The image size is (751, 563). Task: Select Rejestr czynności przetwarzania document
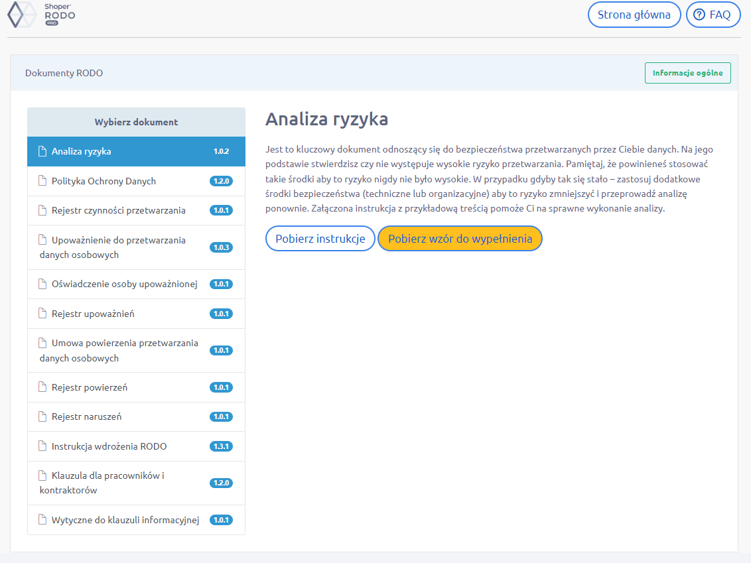coord(119,210)
